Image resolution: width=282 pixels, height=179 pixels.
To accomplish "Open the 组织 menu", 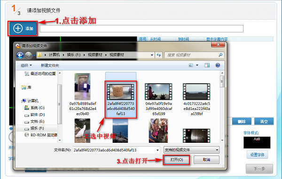I will [x=26, y=65].
